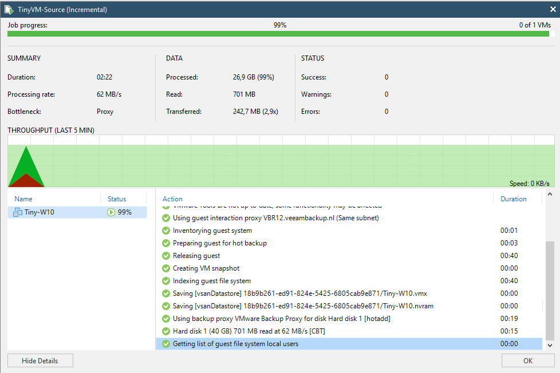Viewport: 560px width, 373px height.
Task: Sort VMs by the Status column header
Action: (x=117, y=199)
